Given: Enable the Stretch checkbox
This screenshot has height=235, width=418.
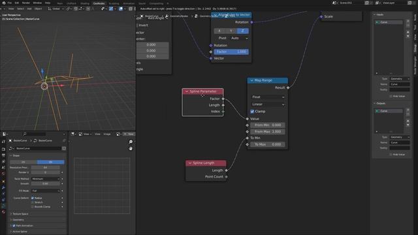Looking at the screenshot, I should coord(33,202).
